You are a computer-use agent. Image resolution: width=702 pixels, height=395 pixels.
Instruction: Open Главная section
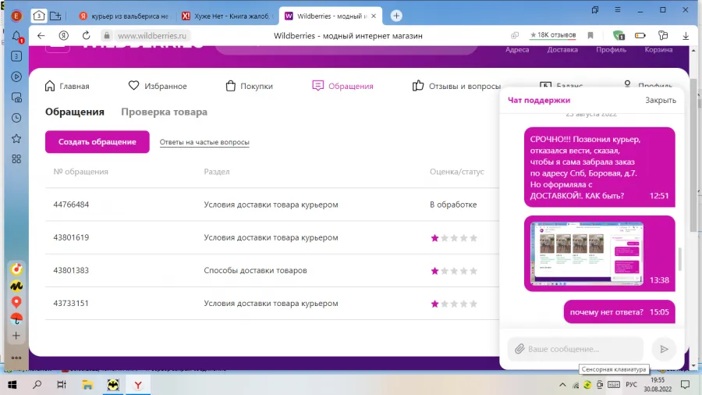(67, 86)
